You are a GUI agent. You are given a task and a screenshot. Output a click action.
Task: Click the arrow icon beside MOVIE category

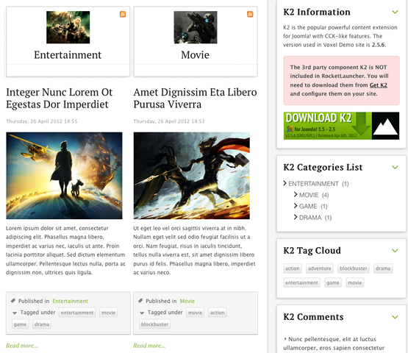296,194
